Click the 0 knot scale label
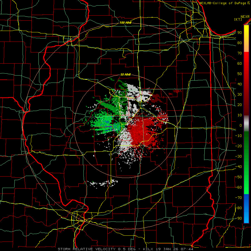The width and height of the screenshot is (251, 251). [x=241, y=125]
